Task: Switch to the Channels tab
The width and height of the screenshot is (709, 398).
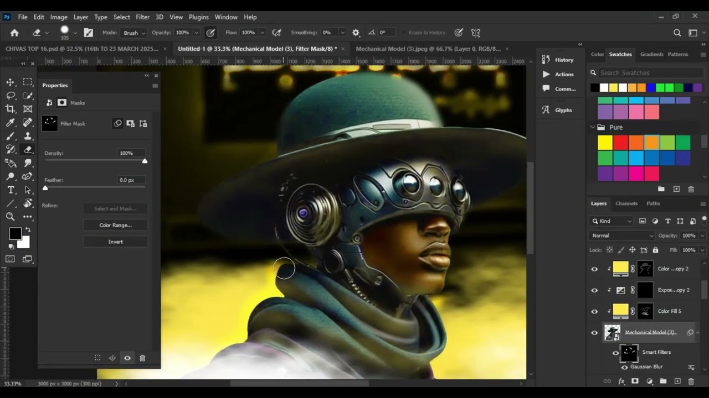Action: point(626,203)
